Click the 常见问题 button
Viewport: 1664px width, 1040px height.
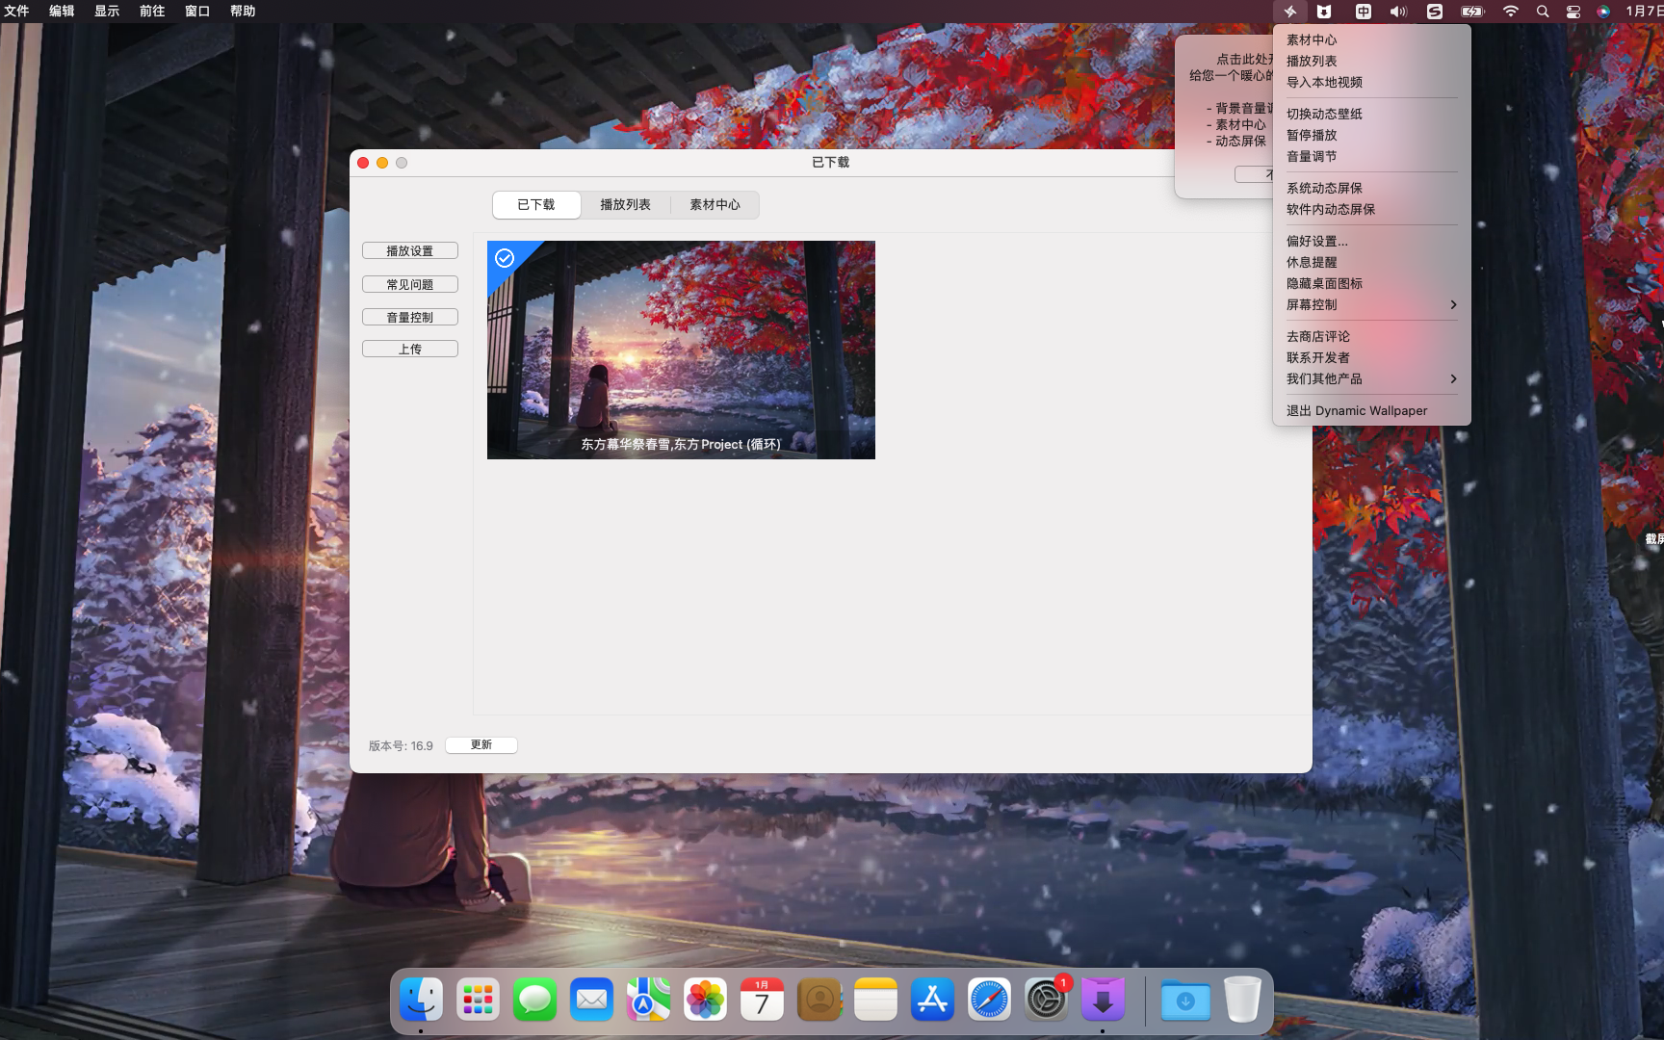click(x=410, y=284)
